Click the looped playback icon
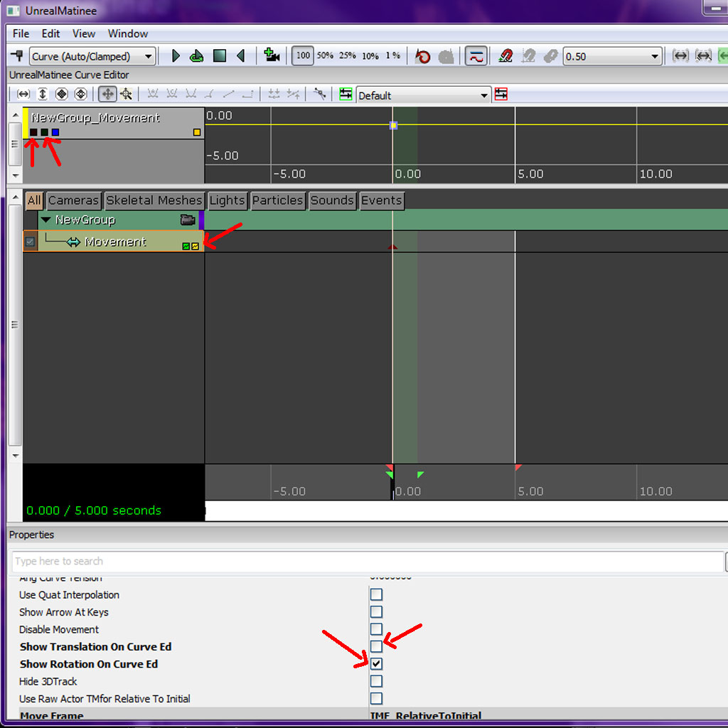This screenshot has width=728, height=728. (196, 55)
